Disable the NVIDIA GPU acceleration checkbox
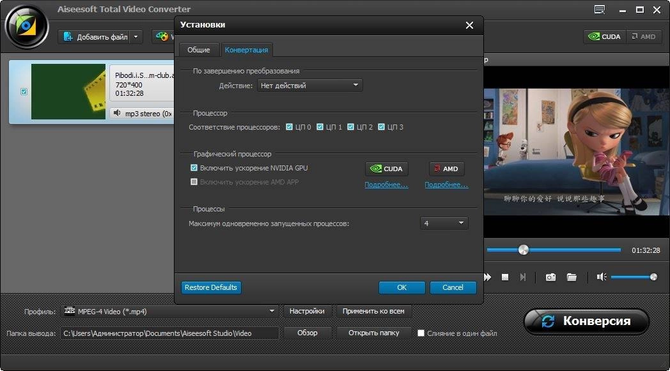Screen dimensions: 670x371 click(194, 168)
